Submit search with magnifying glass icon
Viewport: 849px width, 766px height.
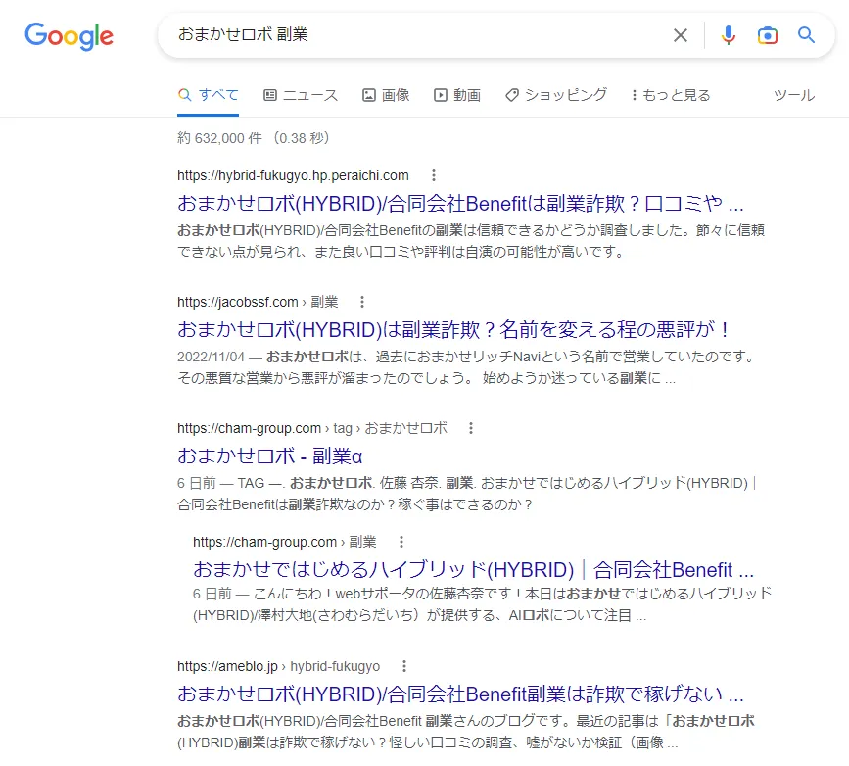[x=806, y=35]
